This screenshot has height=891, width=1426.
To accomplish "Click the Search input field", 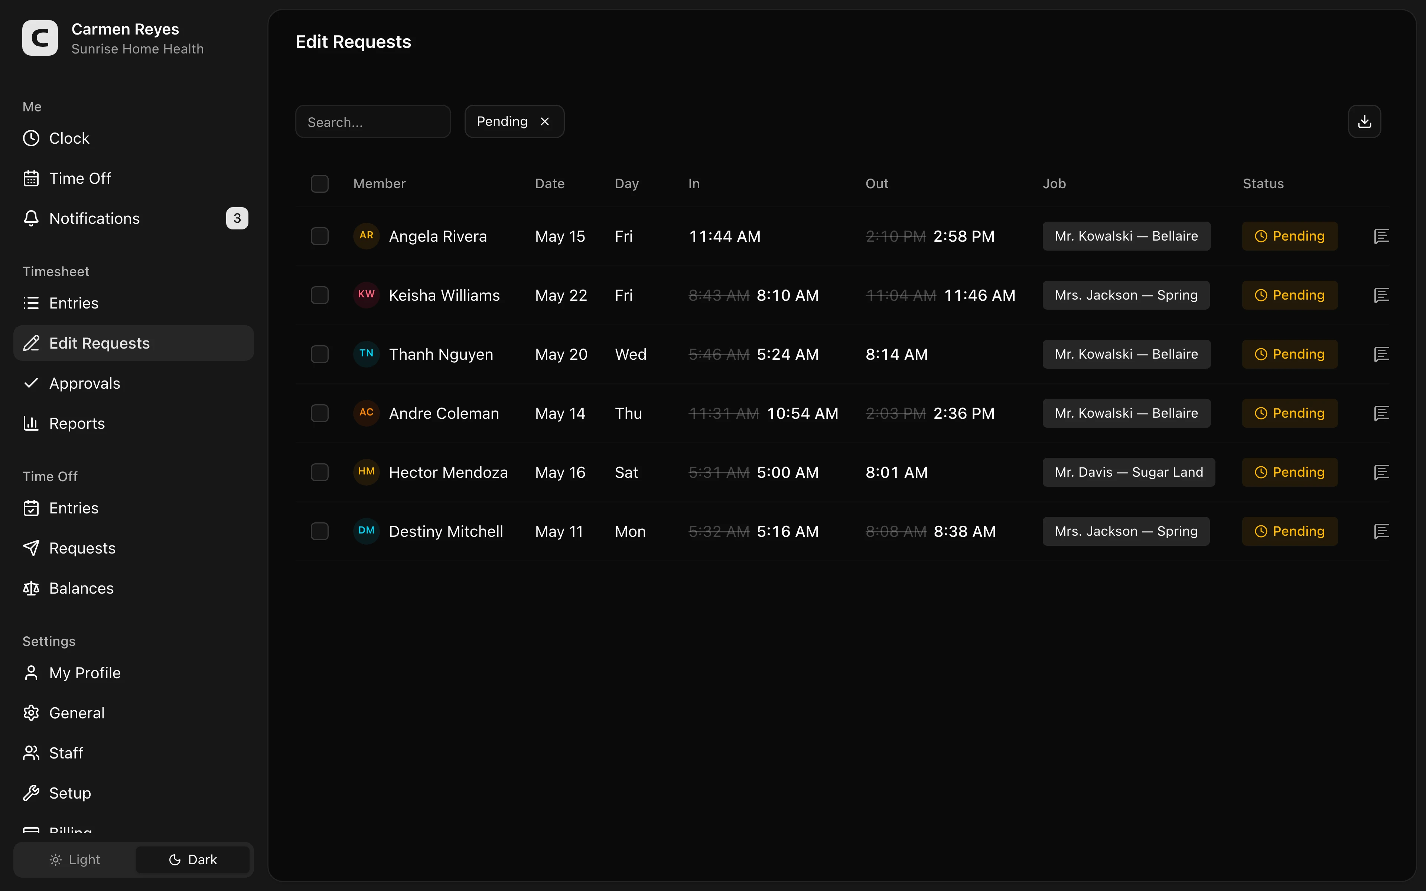I will [373, 121].
